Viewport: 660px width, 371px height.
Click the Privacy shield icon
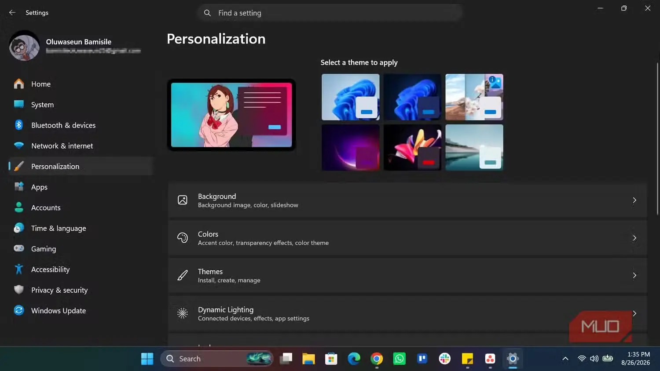(19, 290)
